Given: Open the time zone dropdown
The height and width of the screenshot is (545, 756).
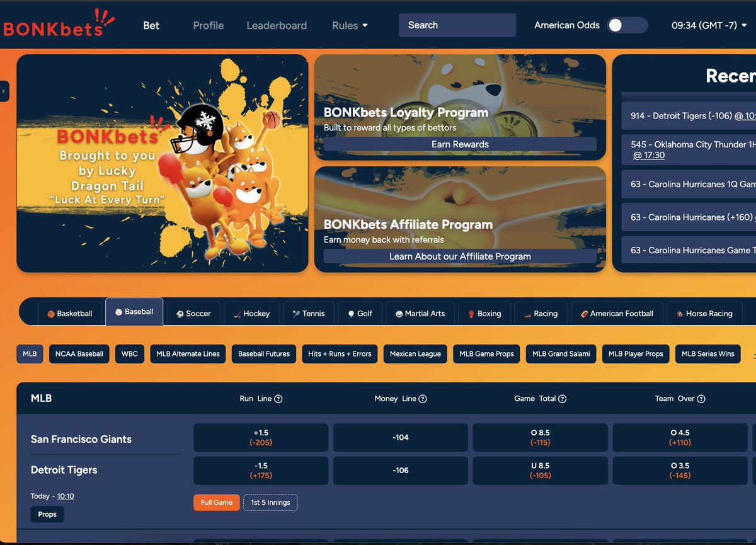Looking at the screenshot, I should [x=709, y=26].
